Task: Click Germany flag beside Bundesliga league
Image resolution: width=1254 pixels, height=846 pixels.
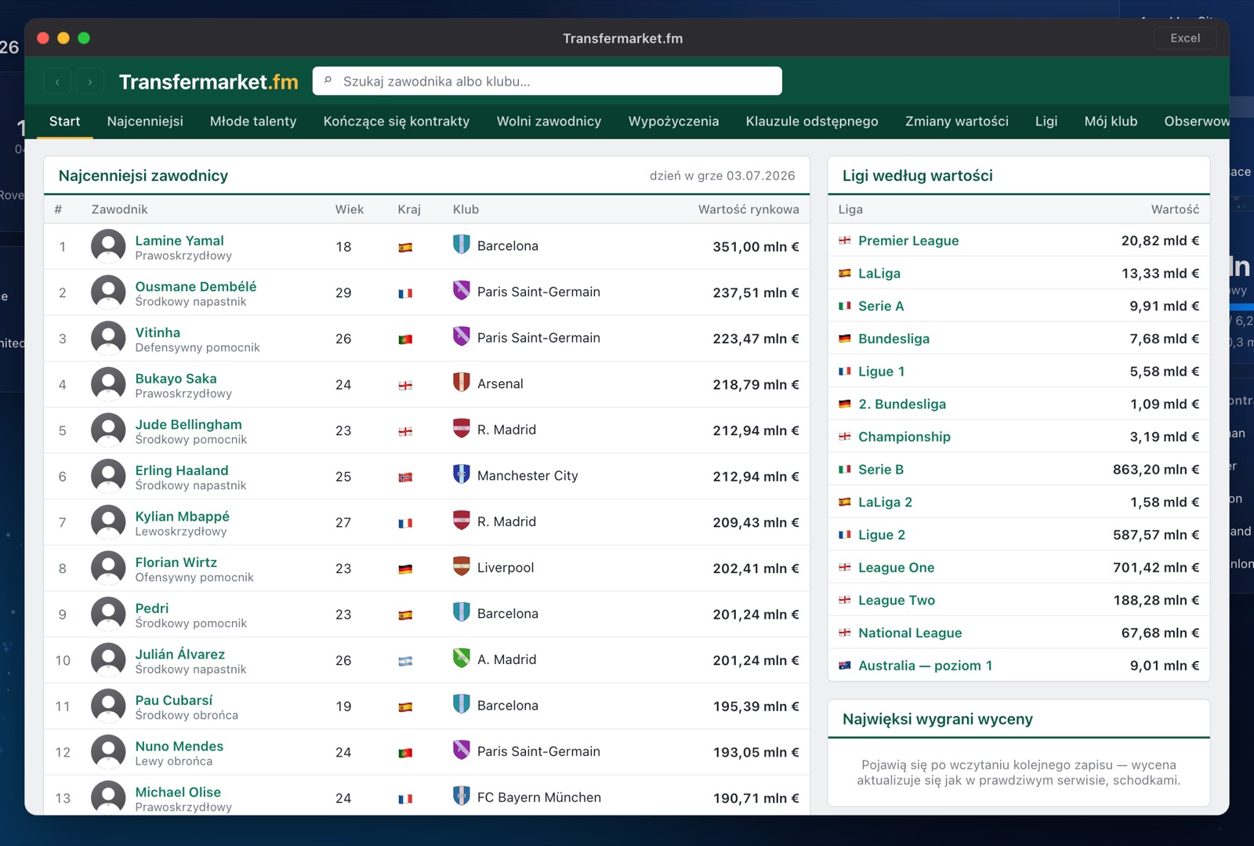Action: click(x=845, y=339)
